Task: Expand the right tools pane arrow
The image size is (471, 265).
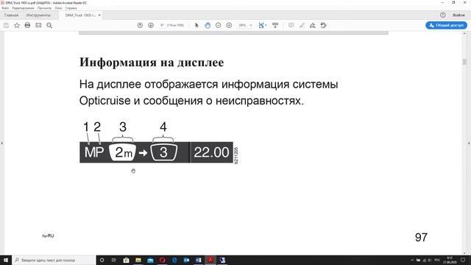Action: pos(469,144)
